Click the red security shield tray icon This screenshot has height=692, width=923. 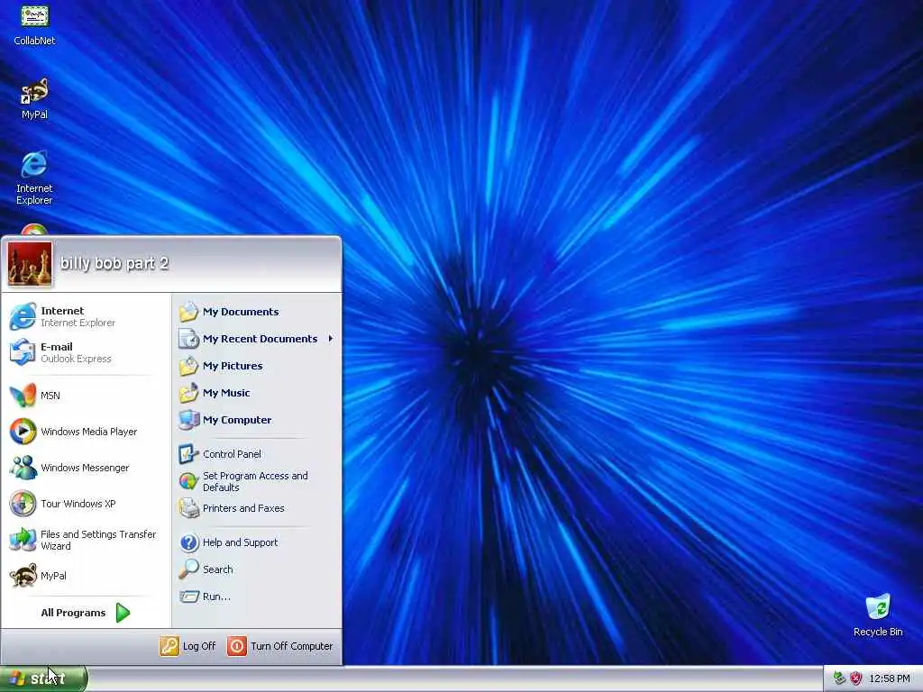point(856,678)
